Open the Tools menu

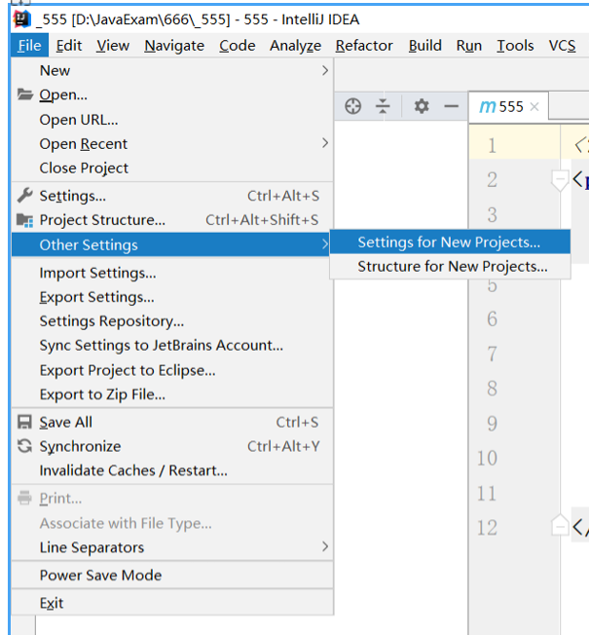[515, 46]
